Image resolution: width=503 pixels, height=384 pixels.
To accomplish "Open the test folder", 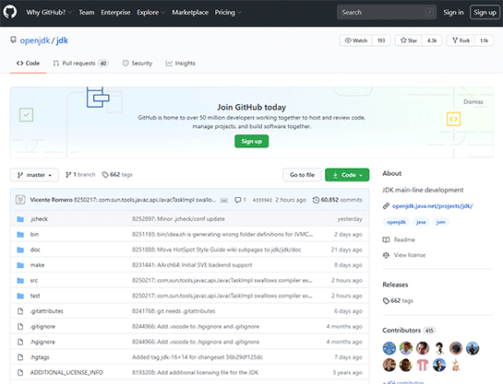I will (x=35, y=296).
